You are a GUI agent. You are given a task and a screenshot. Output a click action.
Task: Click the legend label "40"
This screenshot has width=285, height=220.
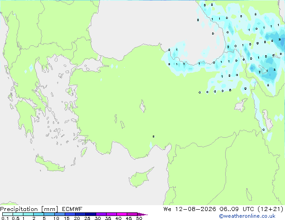118,218
